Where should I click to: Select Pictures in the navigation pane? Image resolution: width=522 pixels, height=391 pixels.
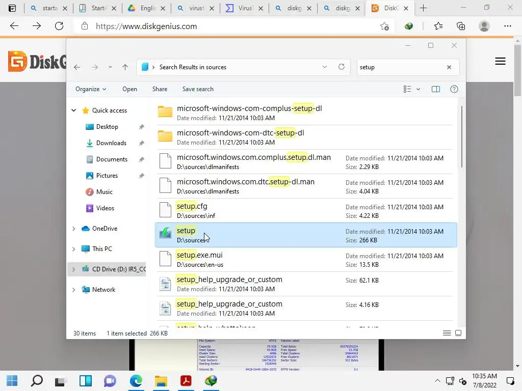[x=107, y=176]
